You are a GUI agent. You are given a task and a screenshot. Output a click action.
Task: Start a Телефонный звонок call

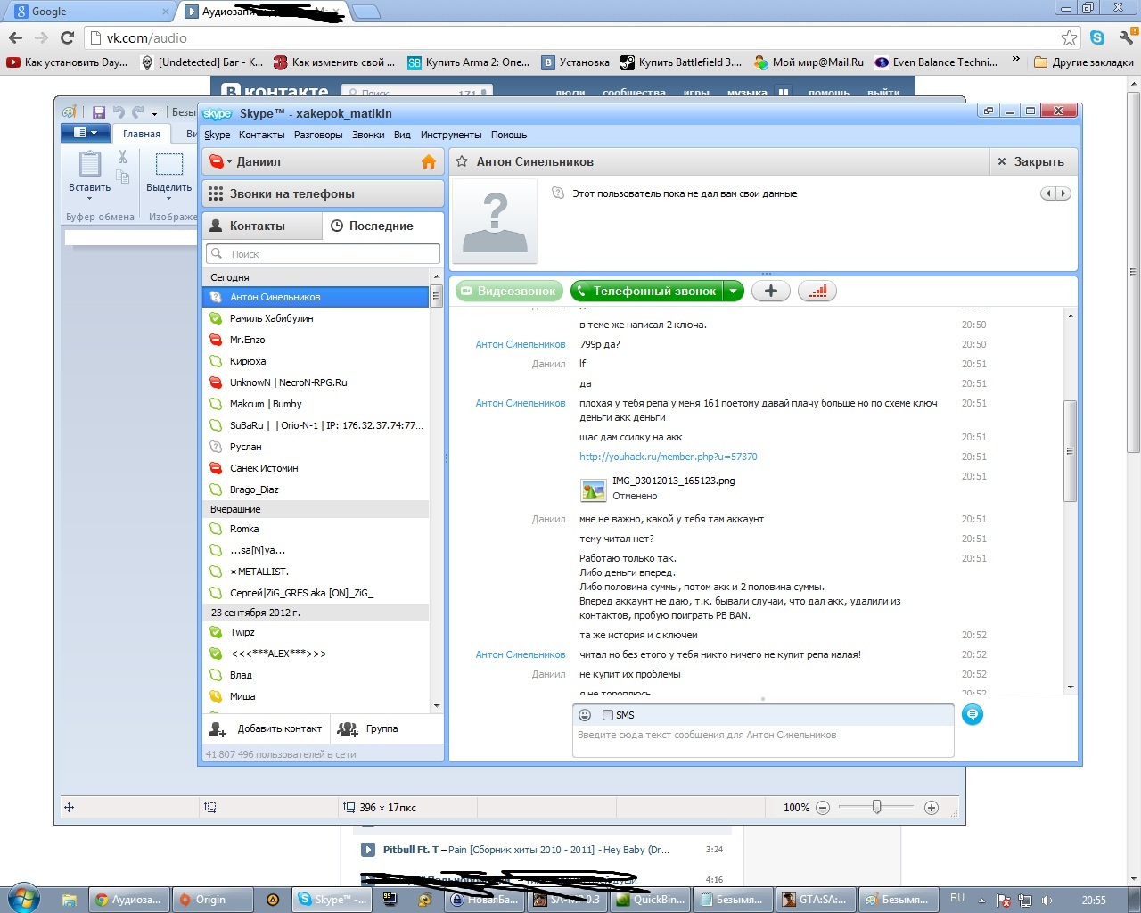click(647, 291)
